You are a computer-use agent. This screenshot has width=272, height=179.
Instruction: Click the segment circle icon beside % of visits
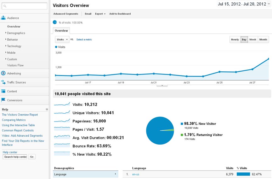(55, 22)
